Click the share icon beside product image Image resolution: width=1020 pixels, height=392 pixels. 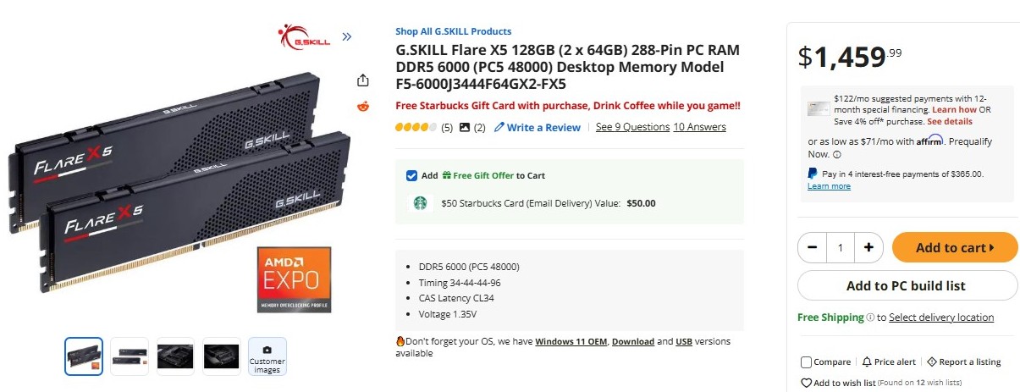[x=363, y=80]
